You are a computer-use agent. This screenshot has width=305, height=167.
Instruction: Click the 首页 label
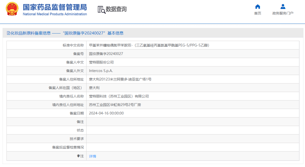(x=258, y=13)
